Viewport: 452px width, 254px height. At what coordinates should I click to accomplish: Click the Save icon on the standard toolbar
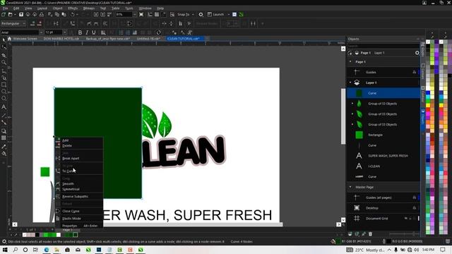21,14
